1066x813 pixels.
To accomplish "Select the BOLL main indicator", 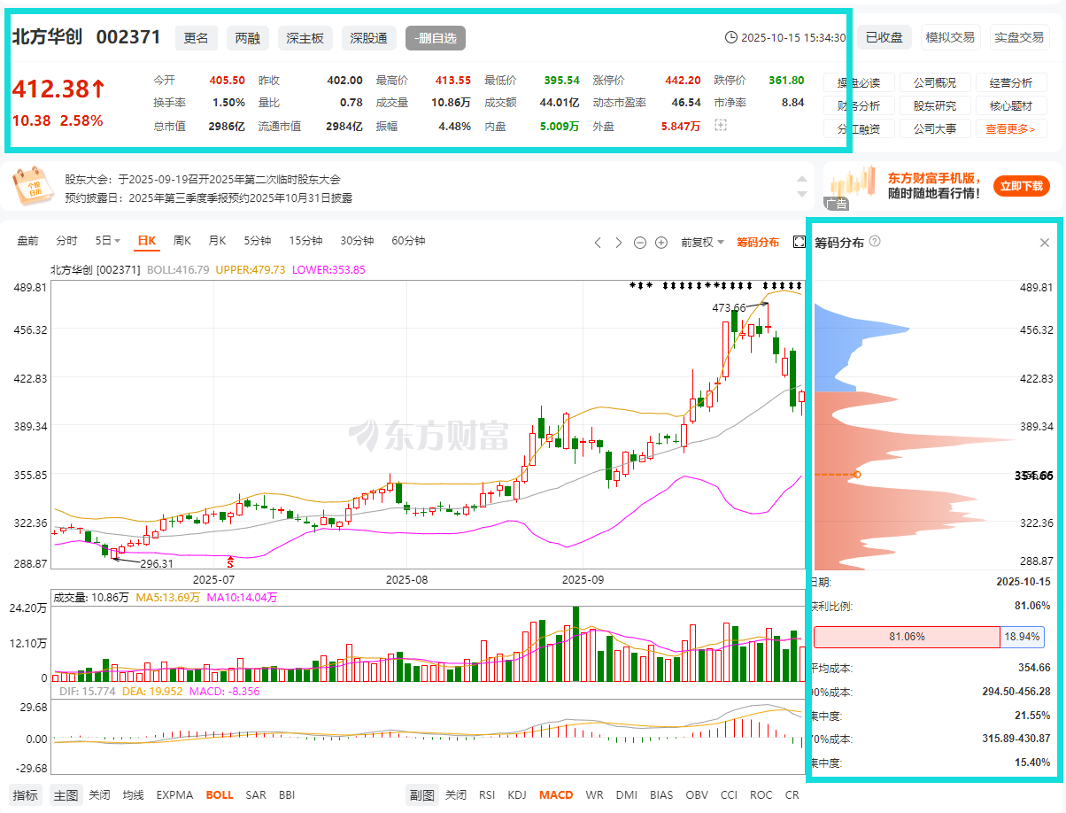I will point(220,794).
